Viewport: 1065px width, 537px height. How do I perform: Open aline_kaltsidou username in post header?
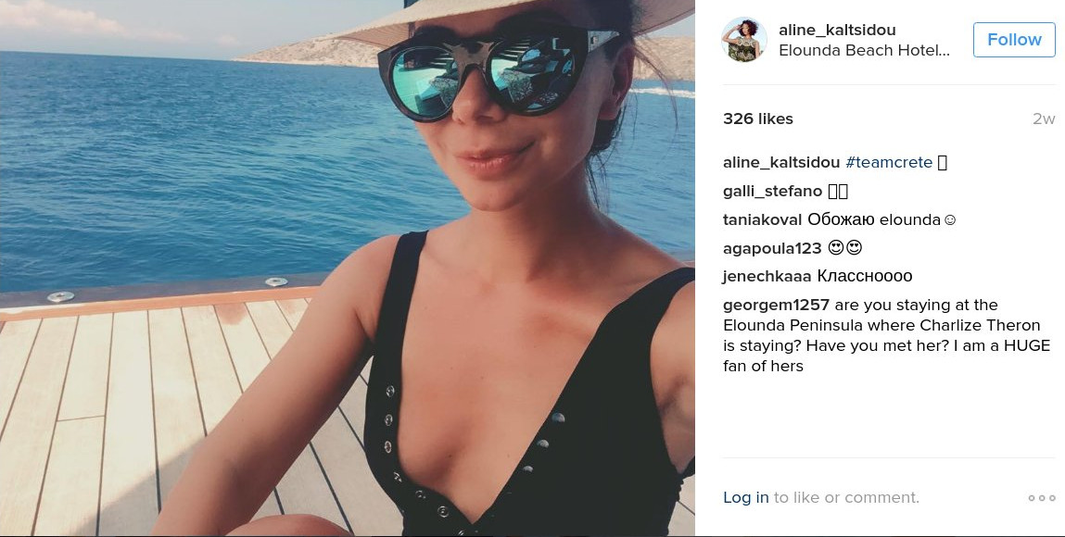tap(837, 30)
